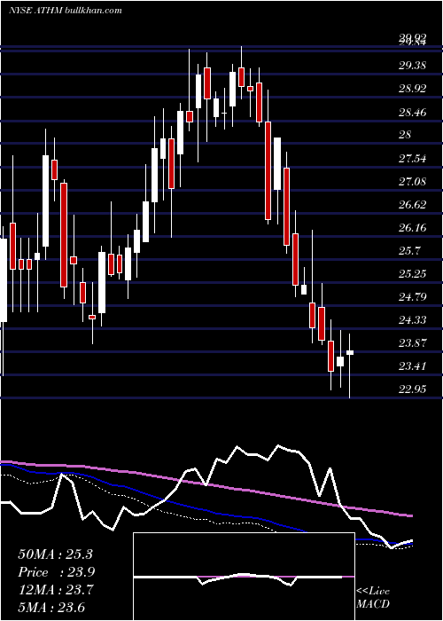
Task: Click the 50MA : 25.3 readout
Action: 55,554
